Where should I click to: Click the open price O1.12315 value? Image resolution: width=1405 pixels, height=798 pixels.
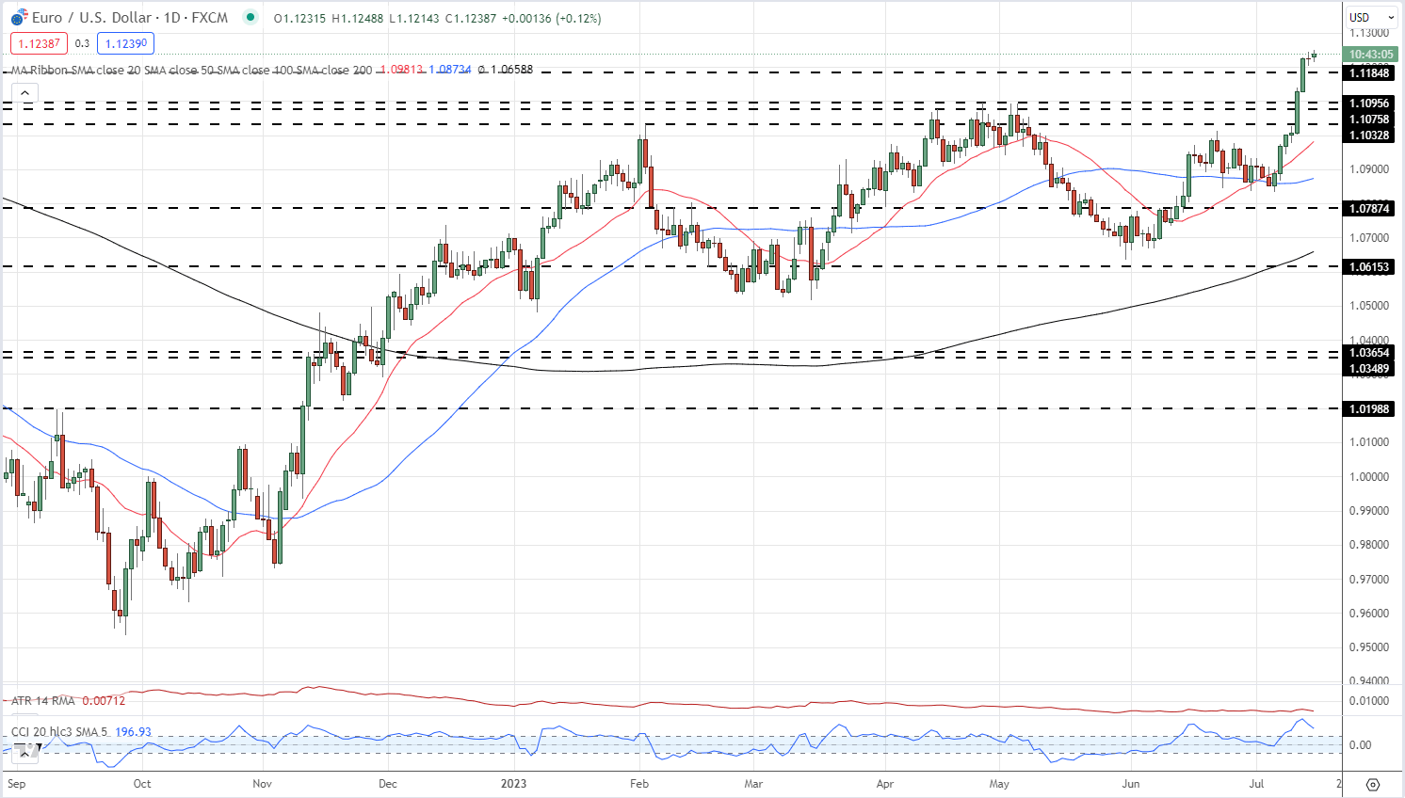301,18
